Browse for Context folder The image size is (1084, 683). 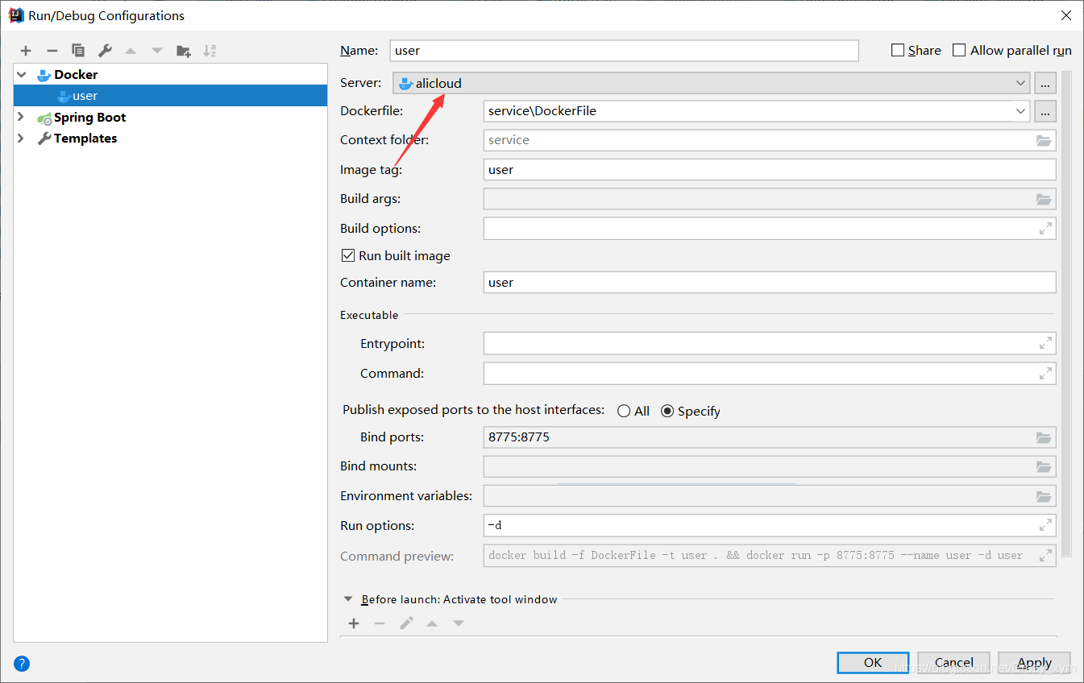tap(1044, 140)
